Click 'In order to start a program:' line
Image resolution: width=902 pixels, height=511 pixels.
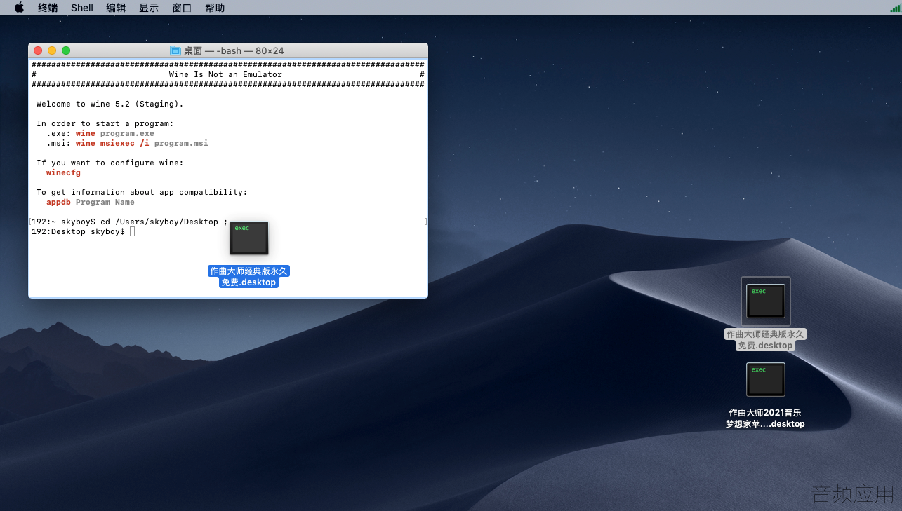pos(105,123)
